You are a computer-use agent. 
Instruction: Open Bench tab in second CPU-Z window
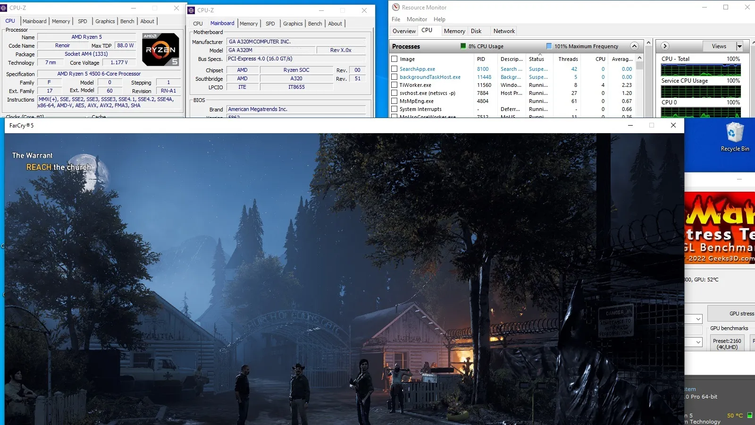[x=315, y=24]
